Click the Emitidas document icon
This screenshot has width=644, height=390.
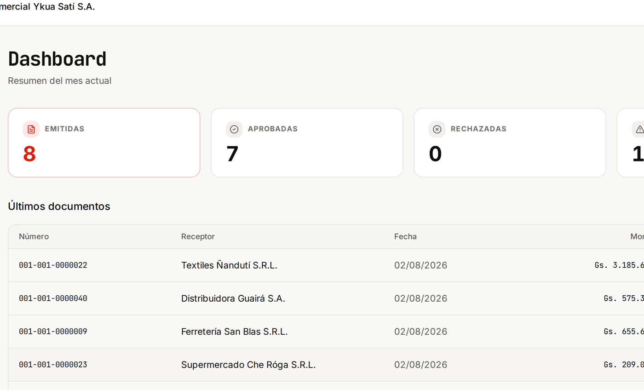[31, 129]
